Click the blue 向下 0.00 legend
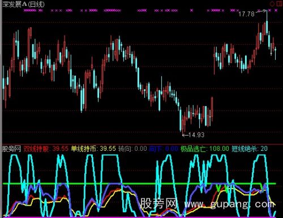The width and height of the screenshot is (283, 218). tap(164, 149)
